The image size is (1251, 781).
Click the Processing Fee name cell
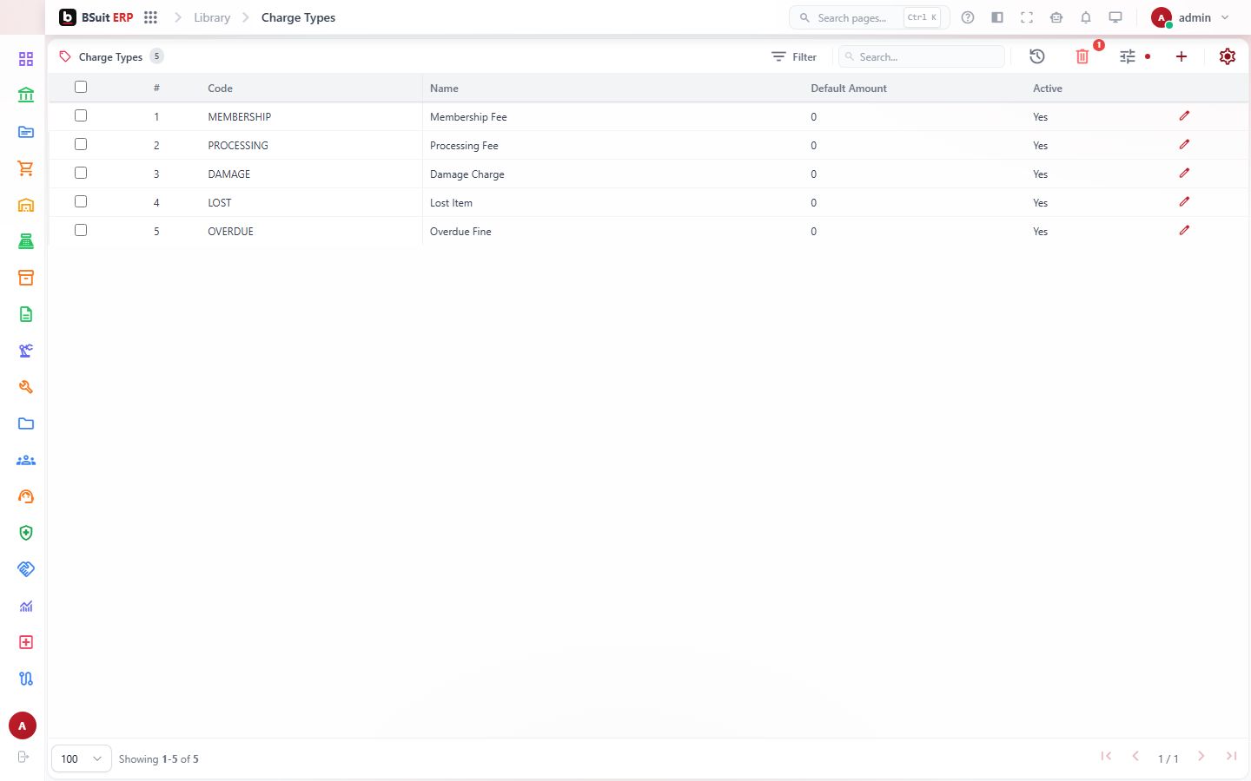pos(464,146)
